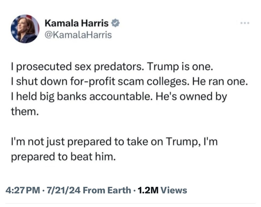Open the three-dot more options menu
Screen dimensions: 261x207
[x=245, y=23]
